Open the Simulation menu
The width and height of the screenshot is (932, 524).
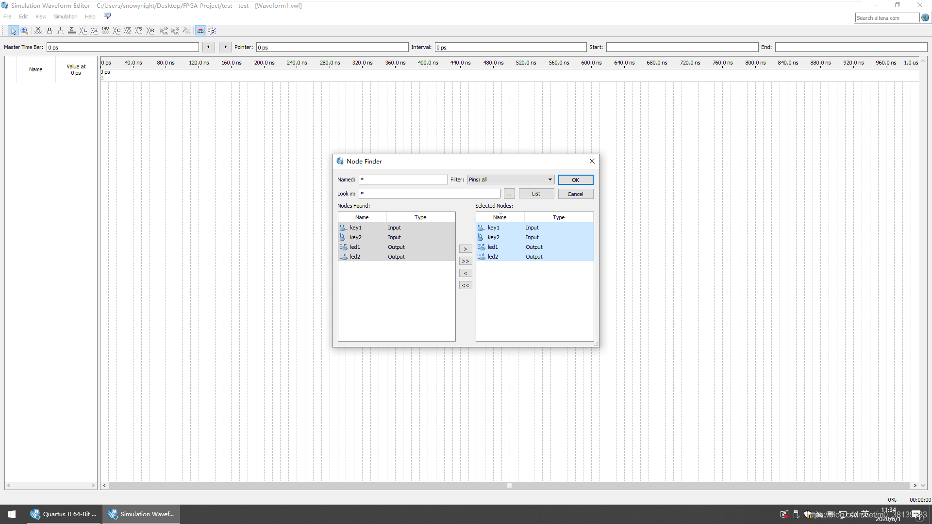point(66,16)
